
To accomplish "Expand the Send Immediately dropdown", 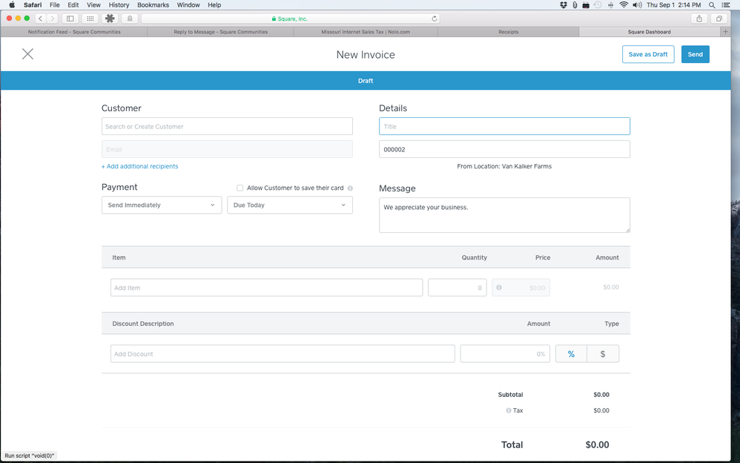I will pos(162,206).
